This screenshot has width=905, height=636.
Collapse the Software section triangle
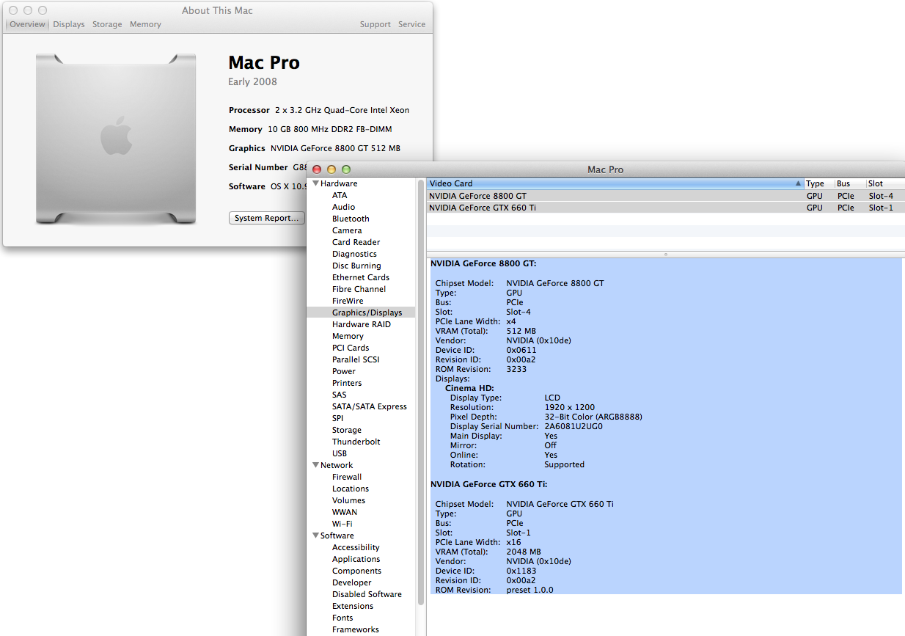(315, 536)
